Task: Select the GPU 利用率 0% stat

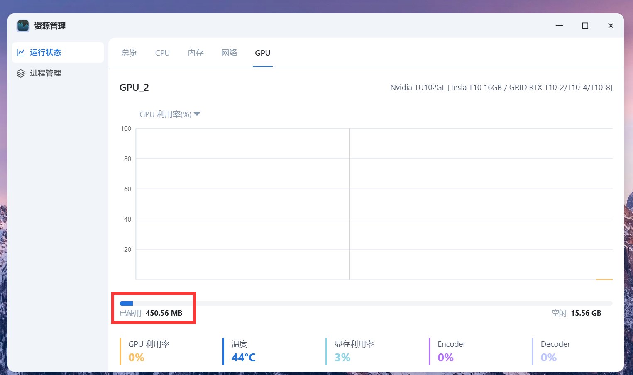Action: pos(149,351)
